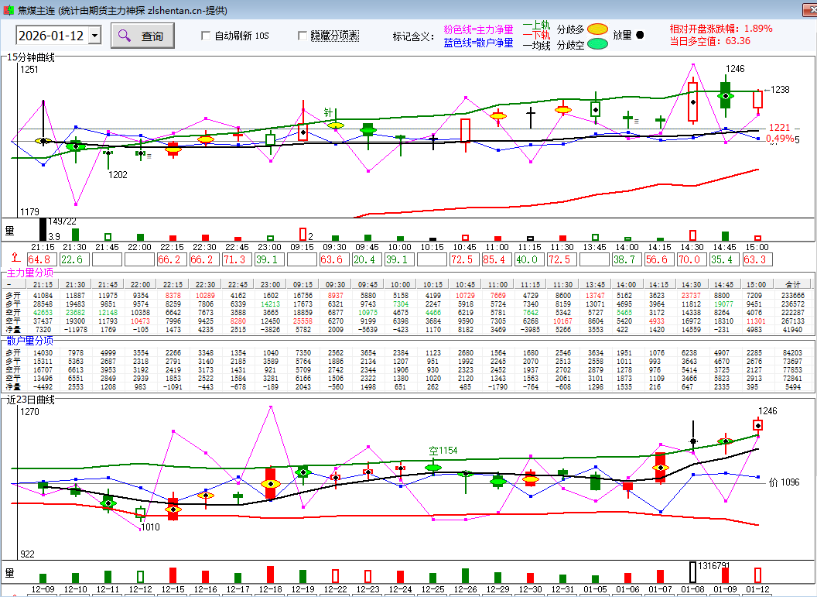Click the 70.0 value box
The height and width of the screenshot is (597, 817).
(692, 259)
